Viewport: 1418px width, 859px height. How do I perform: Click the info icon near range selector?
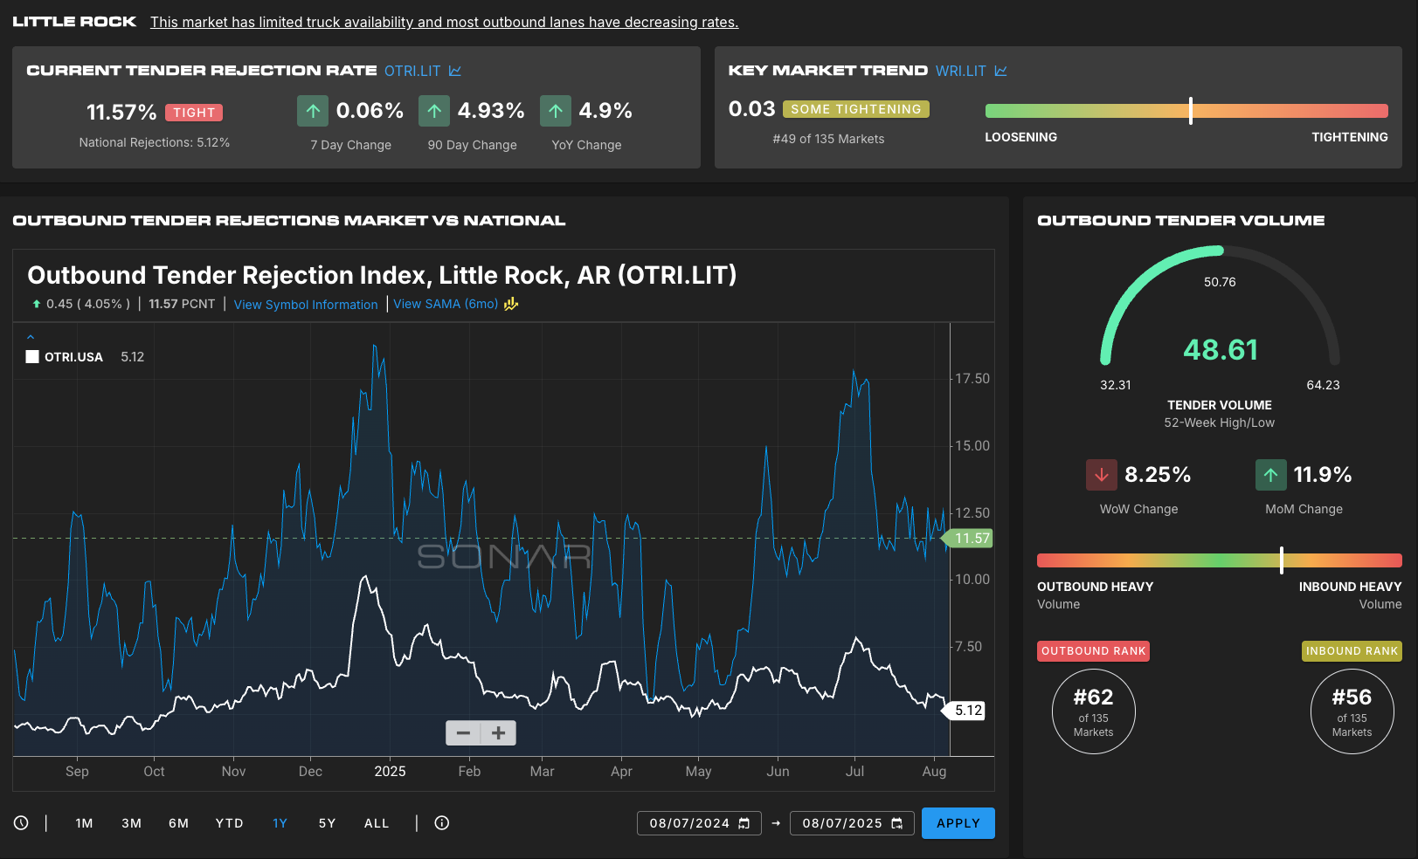[x=442, y=823]
